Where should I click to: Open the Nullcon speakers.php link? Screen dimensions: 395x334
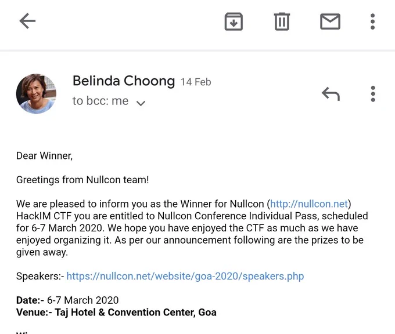pos(185,276)
